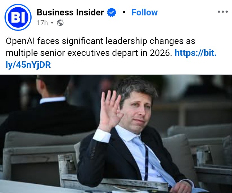Click the white shirt cuff in photo
The width and height of the screenshot is (232, 193).
coord(102,136)
